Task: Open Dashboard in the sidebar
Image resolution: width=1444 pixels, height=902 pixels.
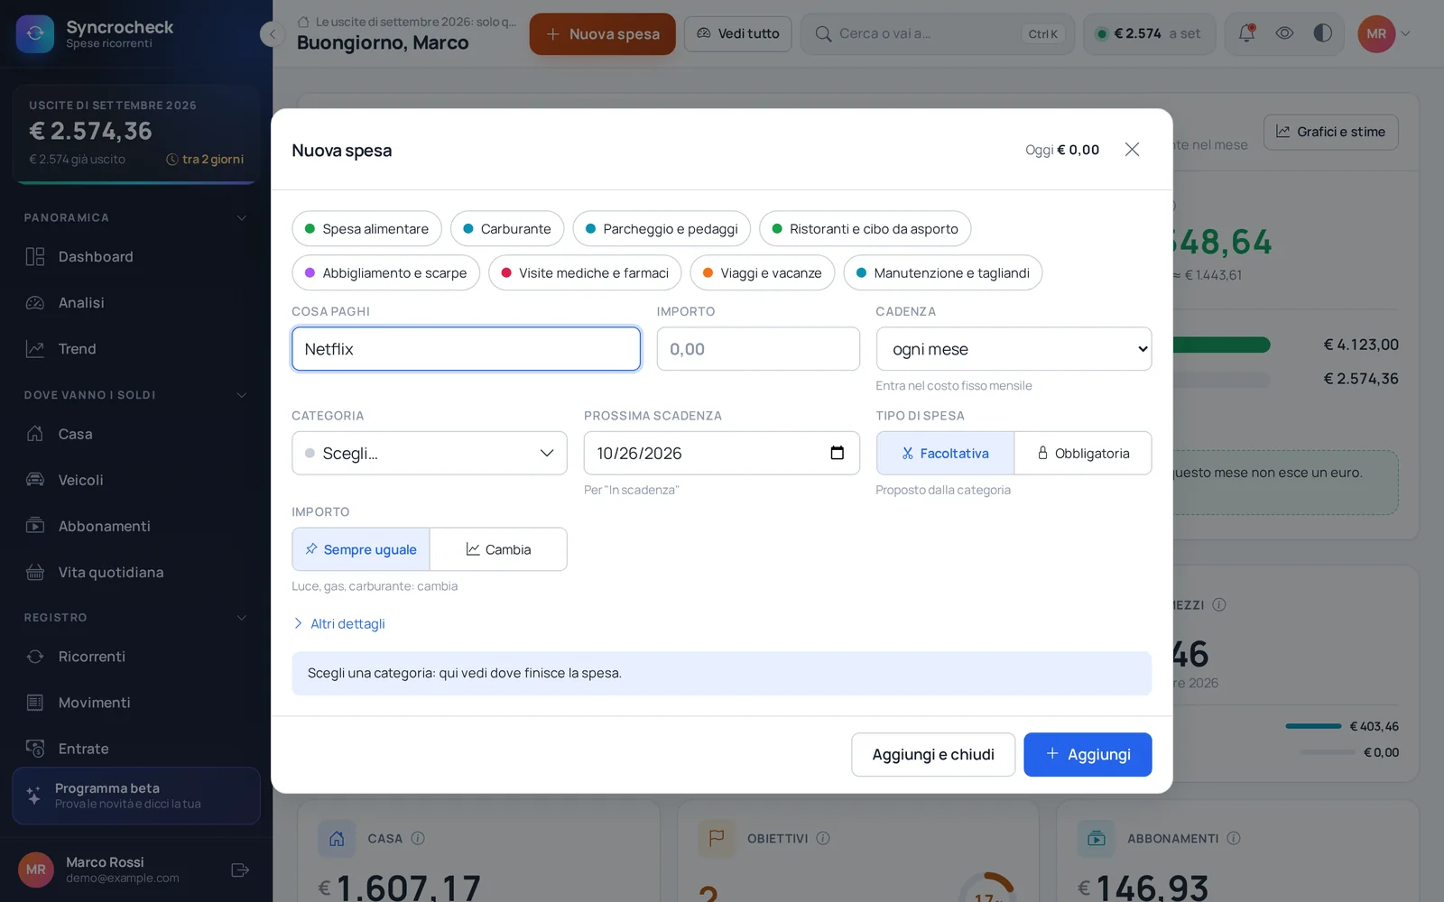Action: click(136, 257)
